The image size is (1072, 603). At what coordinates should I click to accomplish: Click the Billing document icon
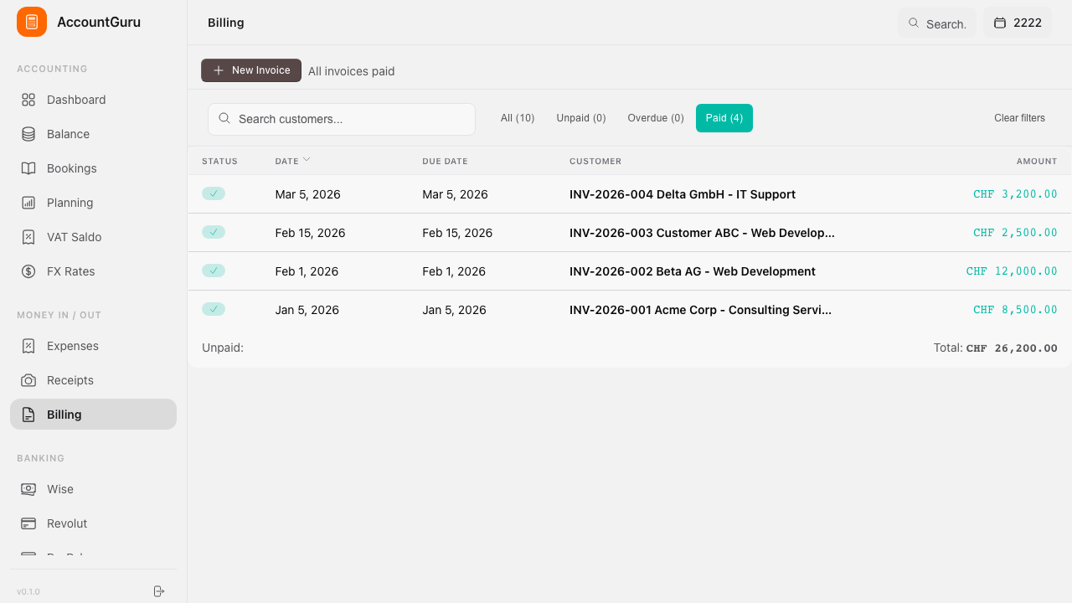(28, 415)
